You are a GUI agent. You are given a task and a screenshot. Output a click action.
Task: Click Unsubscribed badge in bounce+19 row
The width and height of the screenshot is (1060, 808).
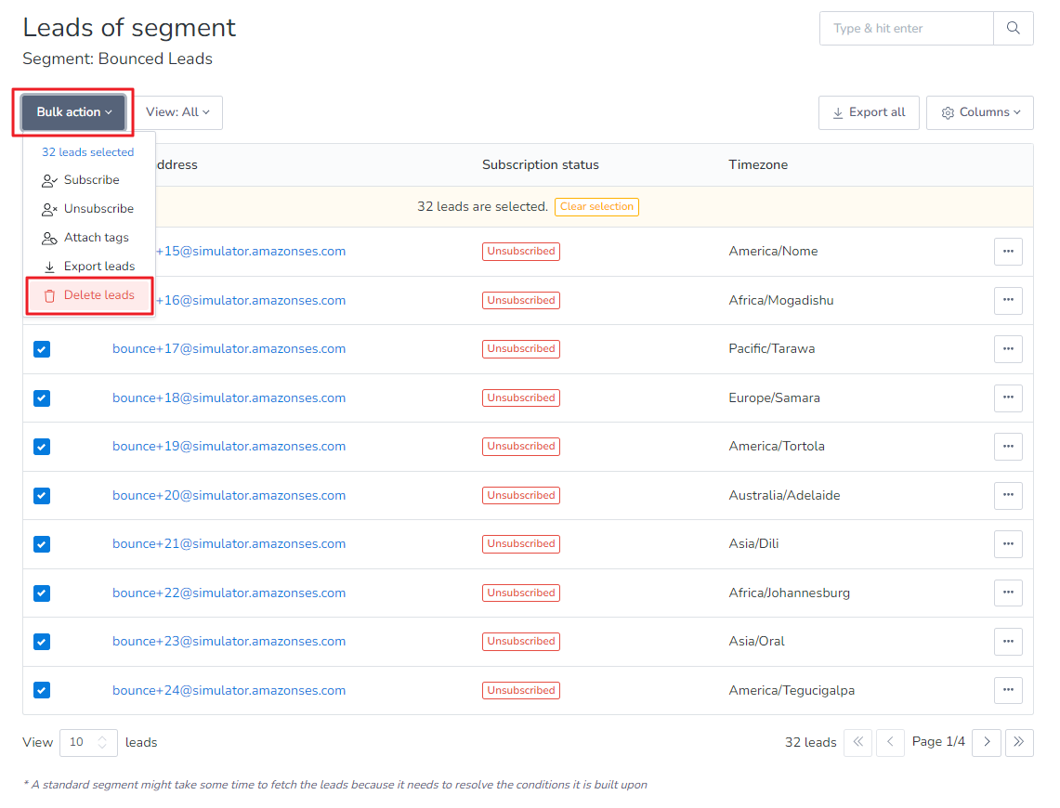coord(520,447)
